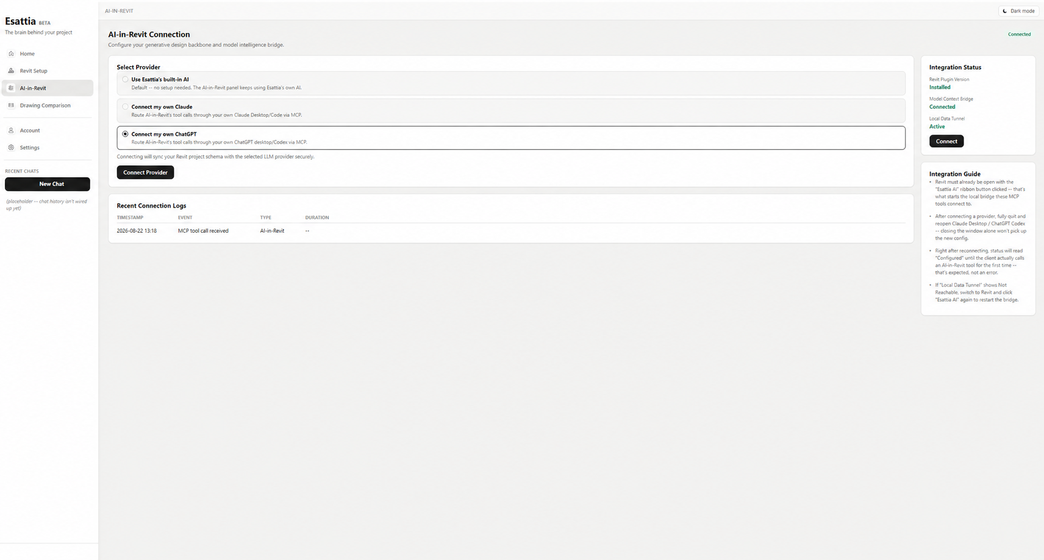Click the Esattia logo title
Image resolution: width=1044 pixels, height=560 pixels.
(20, 21)
